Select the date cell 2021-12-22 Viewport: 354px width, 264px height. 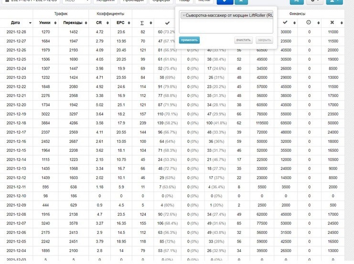click(16, 86)
